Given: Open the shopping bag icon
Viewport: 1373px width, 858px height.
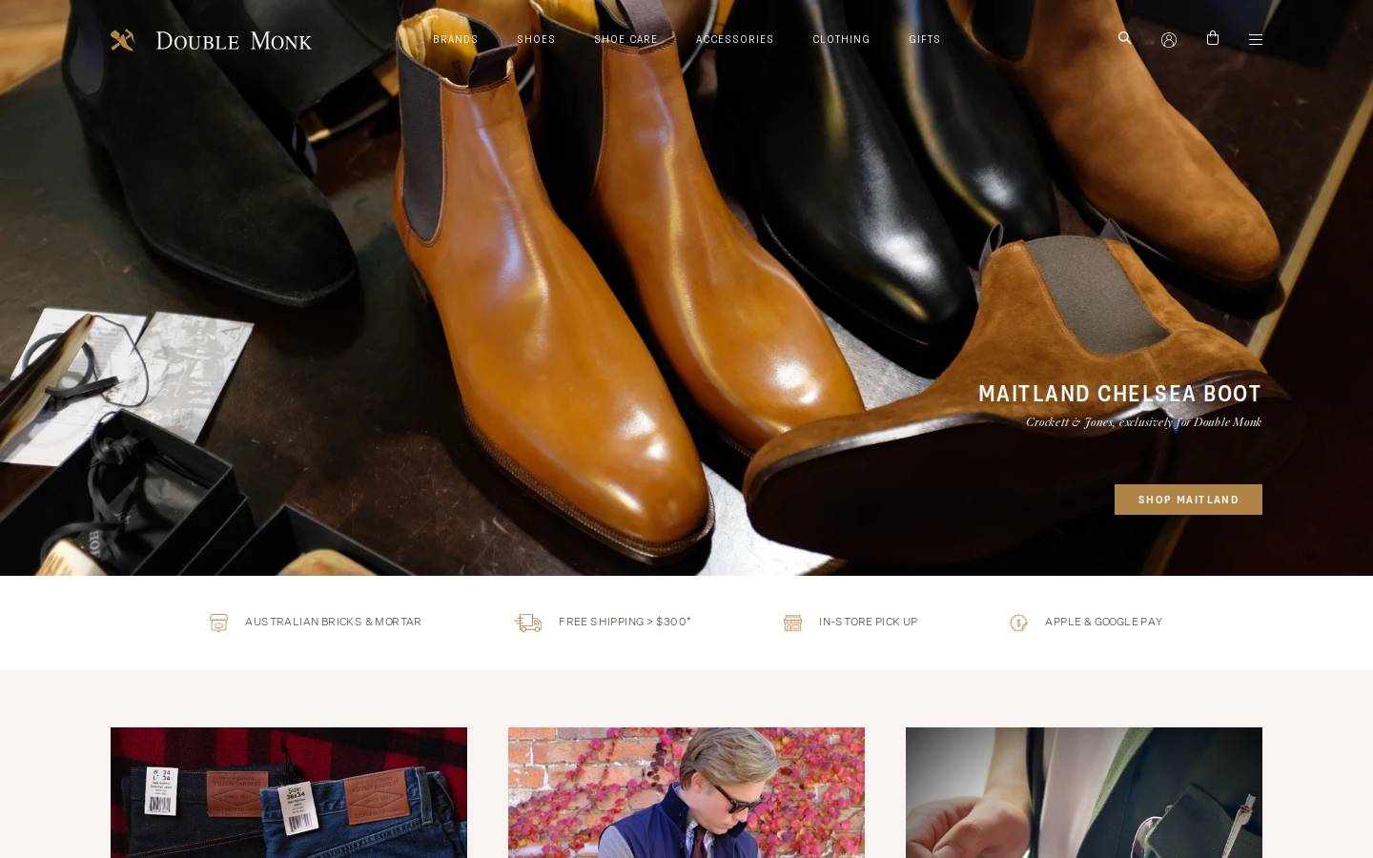Looking at the screenshot, I should point(1213,38).
